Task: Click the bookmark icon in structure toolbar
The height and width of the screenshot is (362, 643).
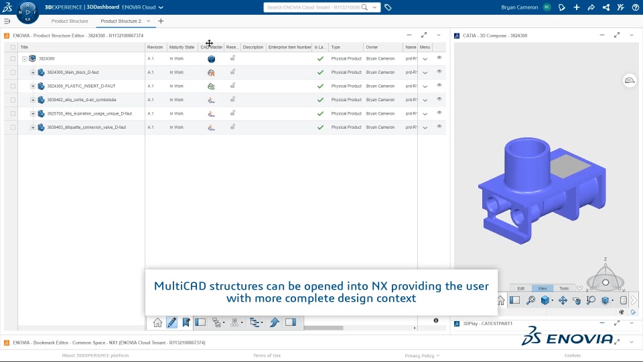Action: click(186, 322)
